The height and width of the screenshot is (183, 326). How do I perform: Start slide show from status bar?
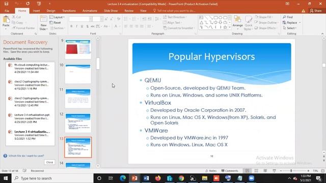(274, 171)
